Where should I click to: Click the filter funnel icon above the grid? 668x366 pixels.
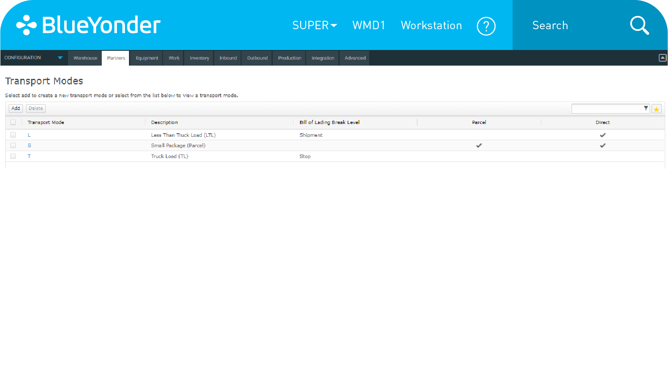pos(646,108)
